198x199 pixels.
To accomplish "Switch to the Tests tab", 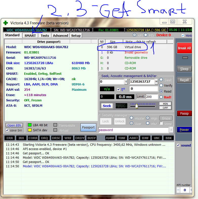I will (45, 35).
